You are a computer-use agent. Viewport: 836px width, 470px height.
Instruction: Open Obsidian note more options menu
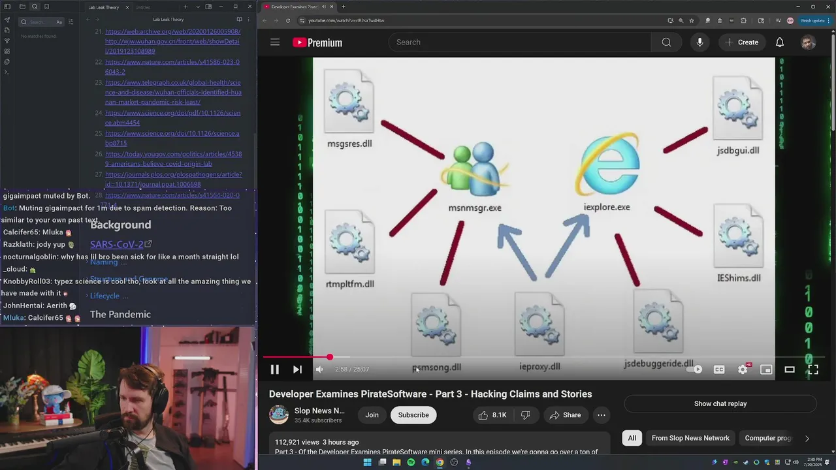click(249, 20)
